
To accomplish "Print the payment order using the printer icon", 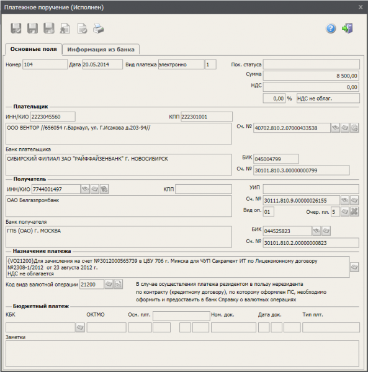I will [x=98, y=29].
